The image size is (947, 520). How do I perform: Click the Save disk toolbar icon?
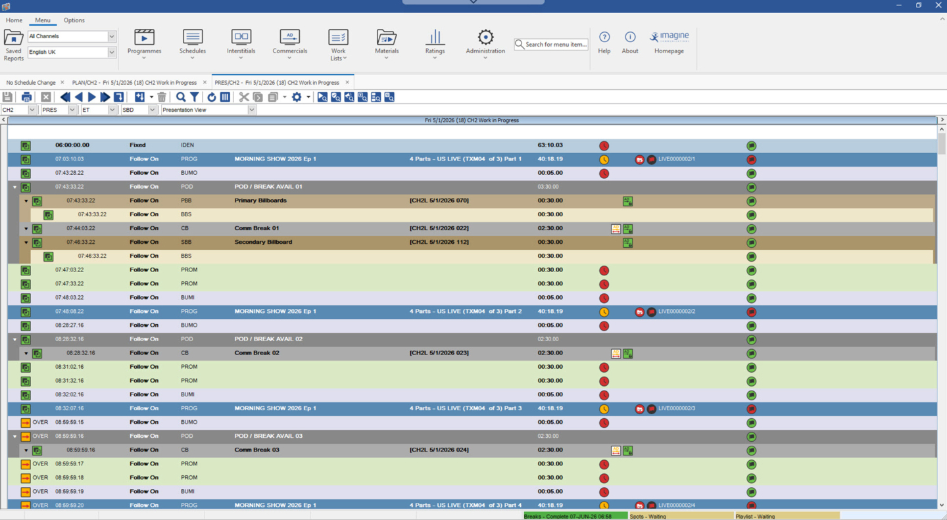click(8, 97)
